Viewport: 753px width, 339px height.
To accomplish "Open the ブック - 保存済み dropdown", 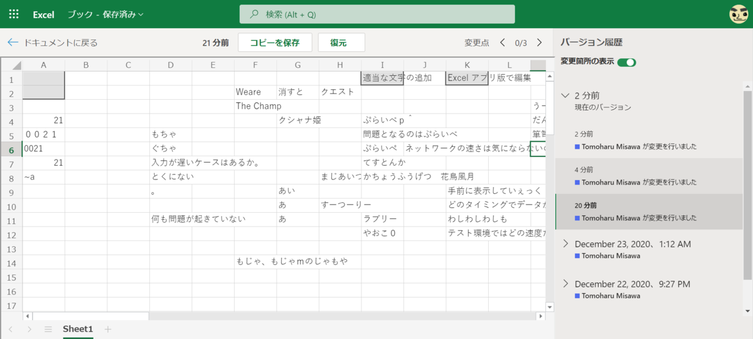I will [x=105, y=14].
